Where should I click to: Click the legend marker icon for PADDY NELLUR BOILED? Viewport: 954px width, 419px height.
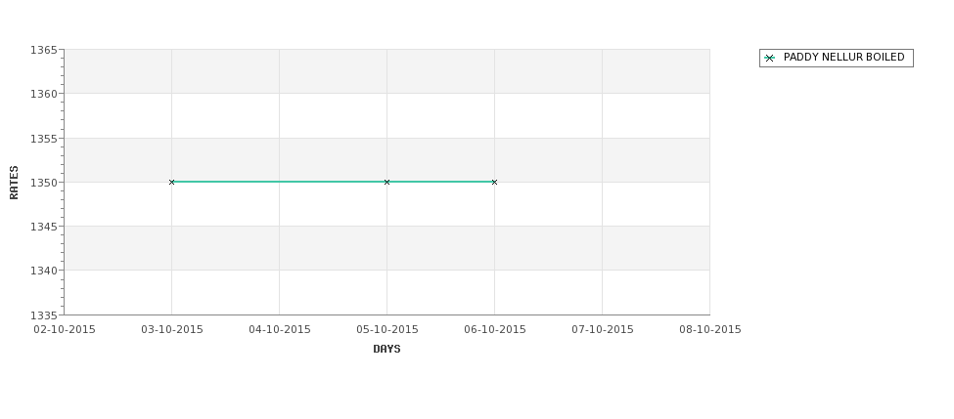point(769,59)
